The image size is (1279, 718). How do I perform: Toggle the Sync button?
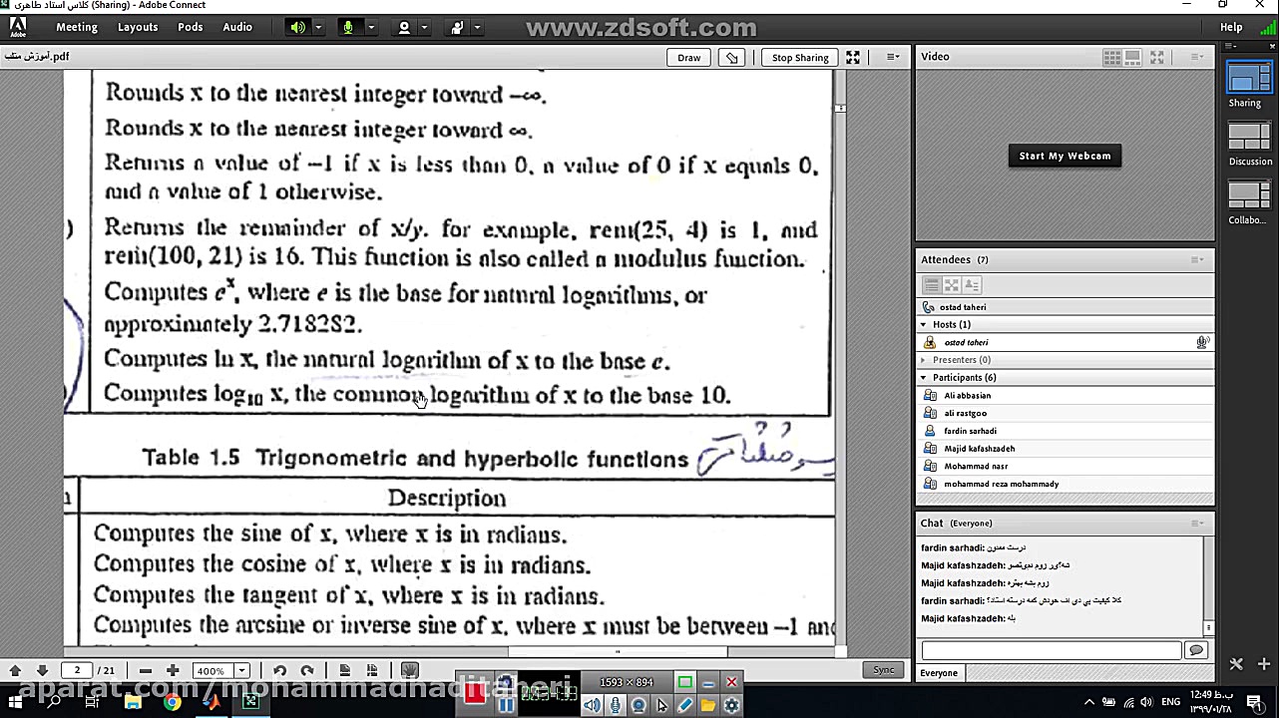pyautogui.click(x=884, y=670)
